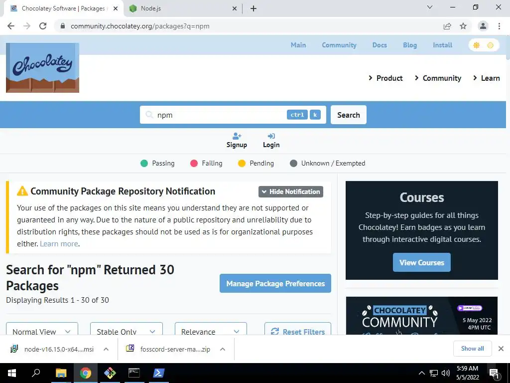Open the Normal View dropdown
510x383 pixels.
click(42, 329)
